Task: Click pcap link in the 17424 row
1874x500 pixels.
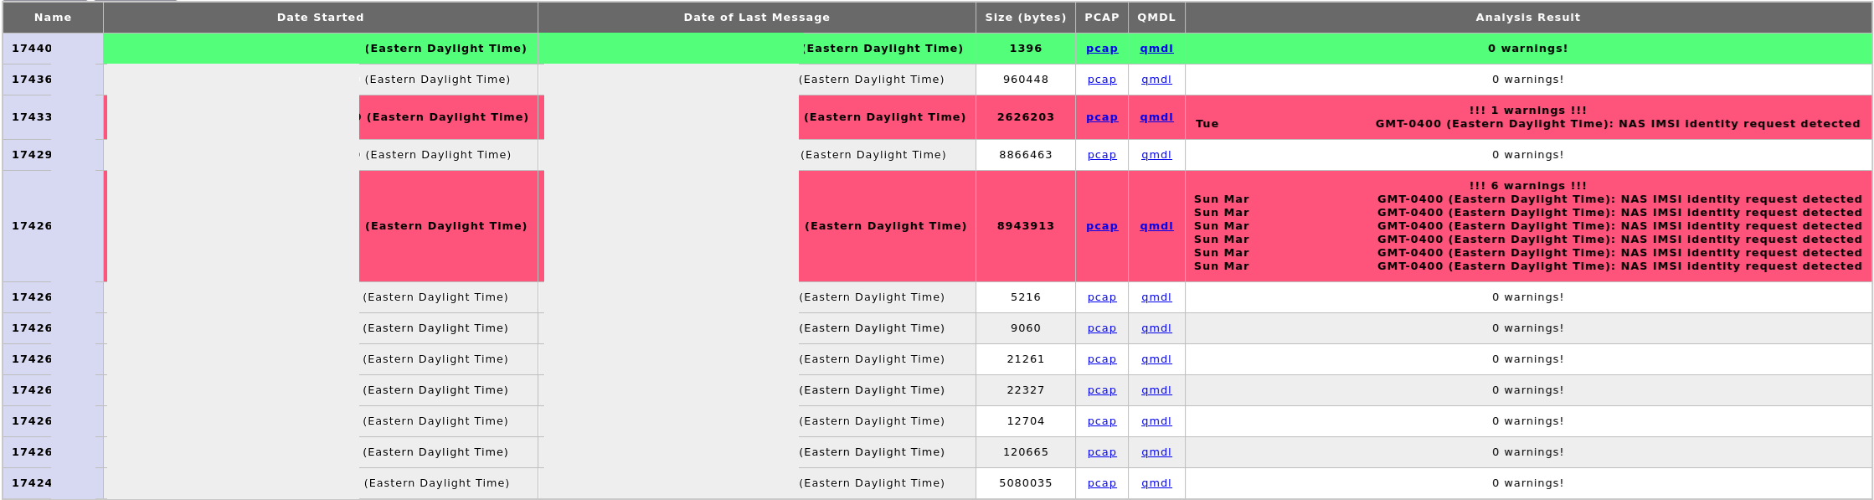Action: point(1101,483)
